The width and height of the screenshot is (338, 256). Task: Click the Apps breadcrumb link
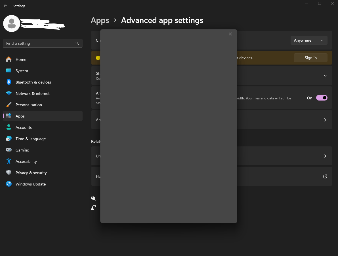[x=100, y=20]
